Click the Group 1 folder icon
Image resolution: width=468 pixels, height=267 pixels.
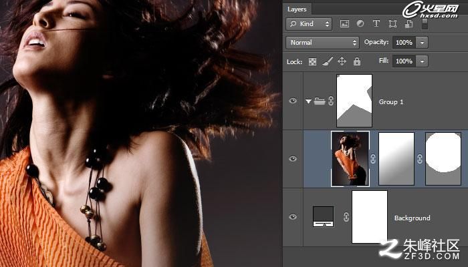[x=320, y=101]
